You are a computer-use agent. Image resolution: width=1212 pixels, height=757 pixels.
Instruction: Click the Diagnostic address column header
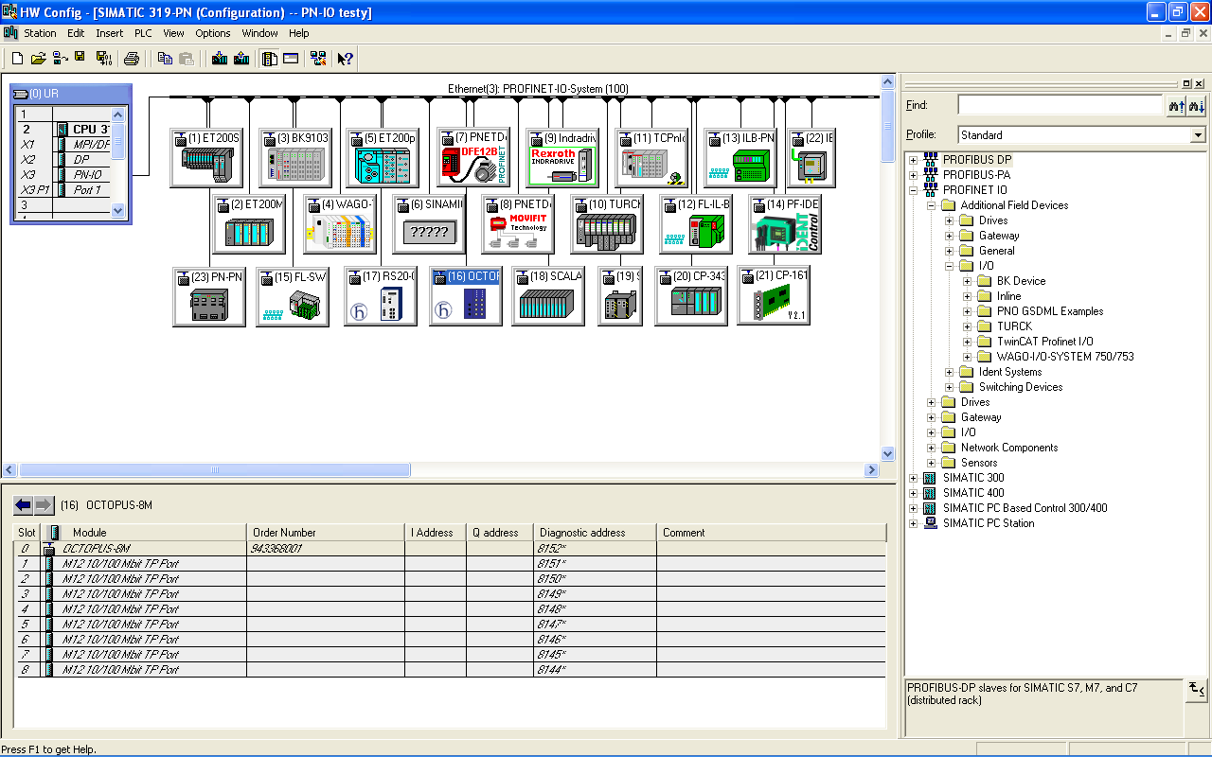pyautogui.click(x=595, y=533)
